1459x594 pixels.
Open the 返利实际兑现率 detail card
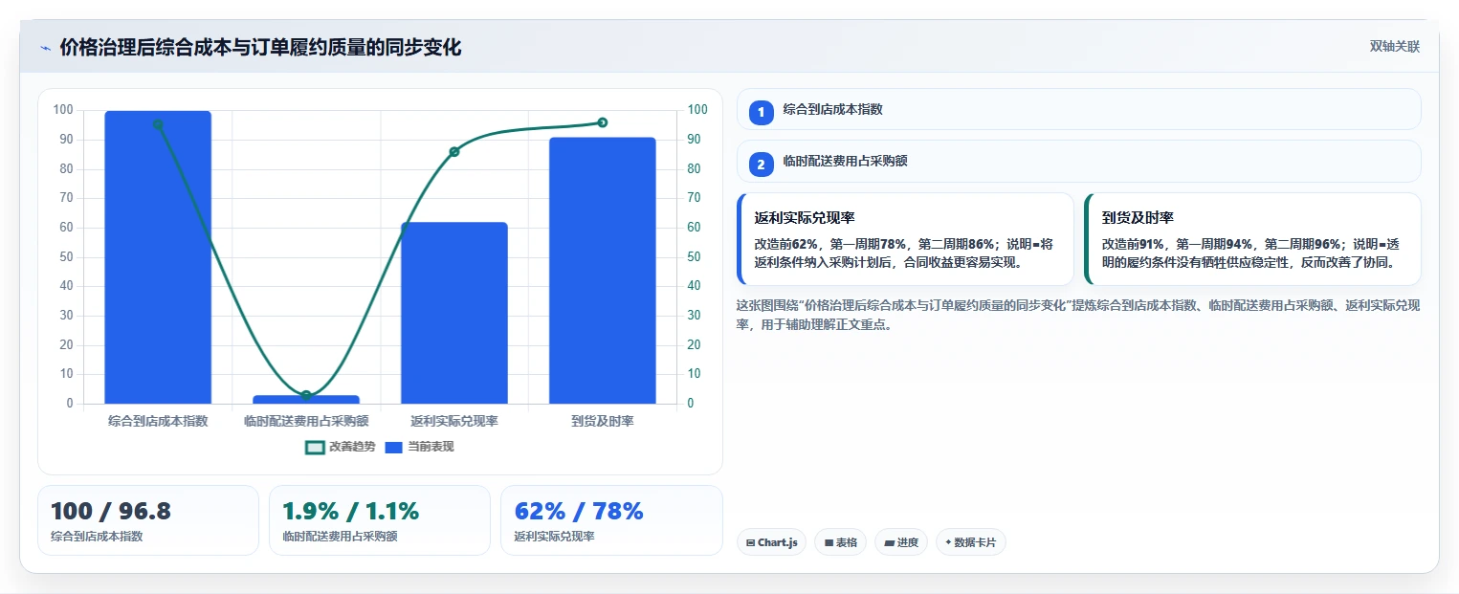(905, 239)
